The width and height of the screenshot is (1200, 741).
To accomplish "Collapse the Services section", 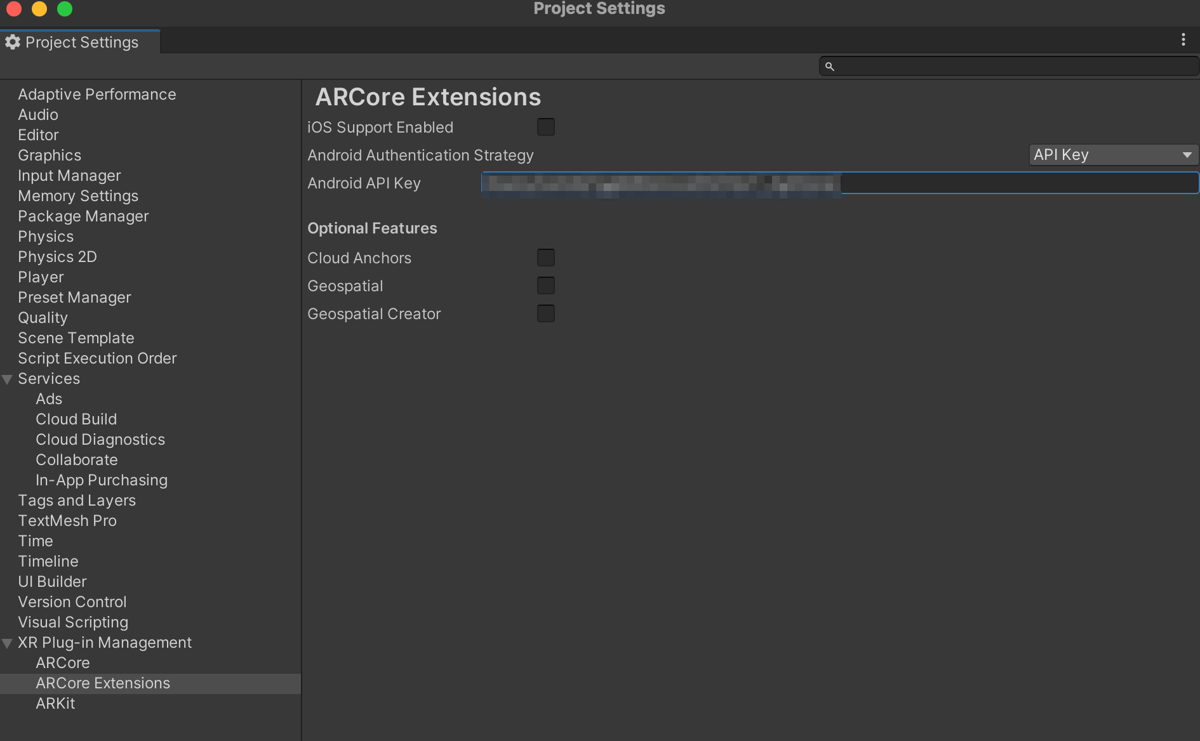I will [x=8, y=379].
